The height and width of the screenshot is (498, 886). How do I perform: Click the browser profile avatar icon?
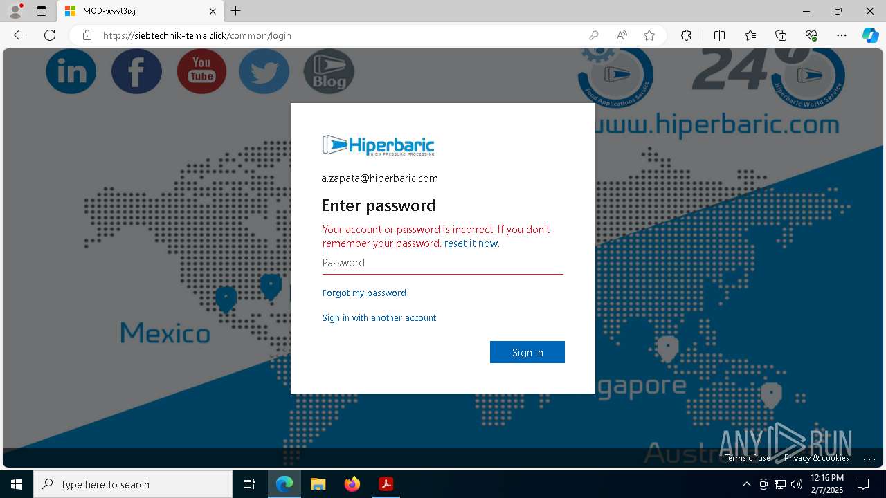tap(15, 11)
